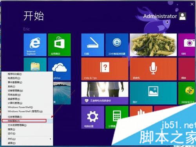Image resolution: width=196 pixels, height=147 pixels.
Task: Open the 360安全卫士 tile
Action: [x=187, y=93]
